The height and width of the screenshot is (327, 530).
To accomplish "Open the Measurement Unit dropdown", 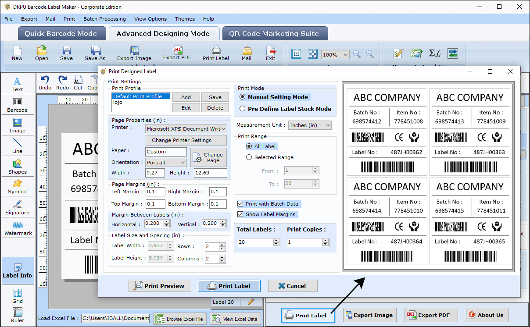I will [310, 125].
